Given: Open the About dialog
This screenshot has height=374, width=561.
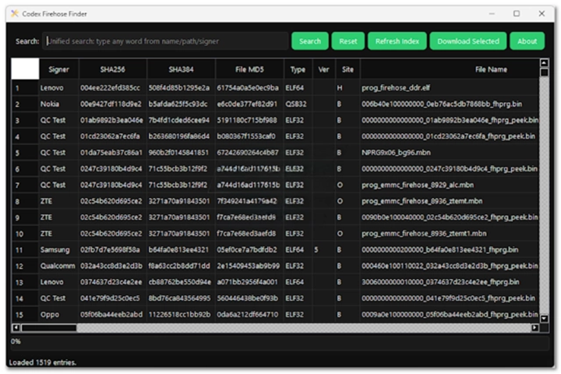Looking at the screenshot, I should click(527, 41).
